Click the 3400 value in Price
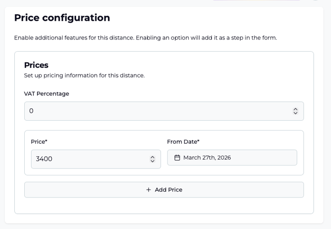The height and width of the screenshot is (229, 331). click(x=44, y=159)
